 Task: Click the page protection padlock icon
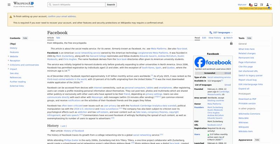(231, 43)
